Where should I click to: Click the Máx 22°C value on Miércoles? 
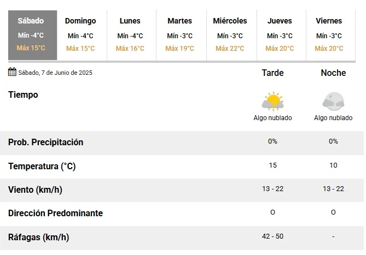point(230,49)
